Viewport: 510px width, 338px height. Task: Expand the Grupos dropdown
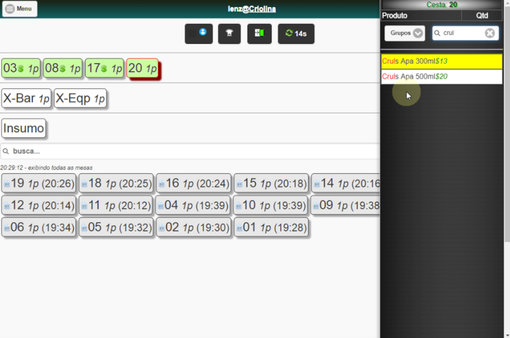pos(405,33)
